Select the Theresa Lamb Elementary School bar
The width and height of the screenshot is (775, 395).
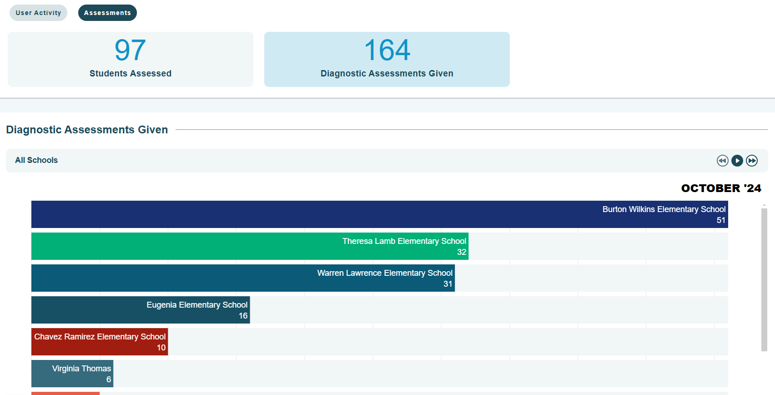tap(250, 246)
